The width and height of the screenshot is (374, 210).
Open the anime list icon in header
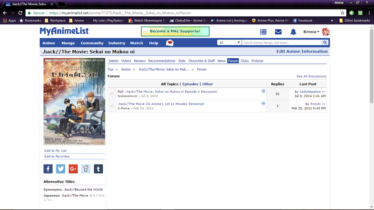263,32
